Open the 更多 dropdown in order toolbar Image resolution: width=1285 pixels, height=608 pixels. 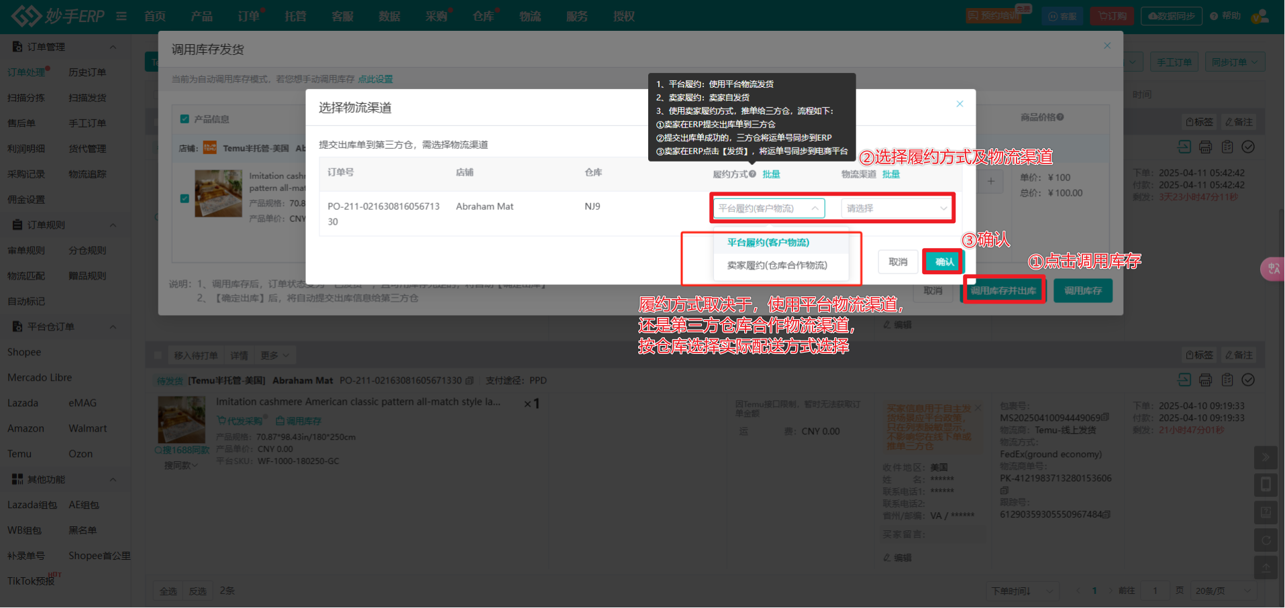tap(275, 355)
